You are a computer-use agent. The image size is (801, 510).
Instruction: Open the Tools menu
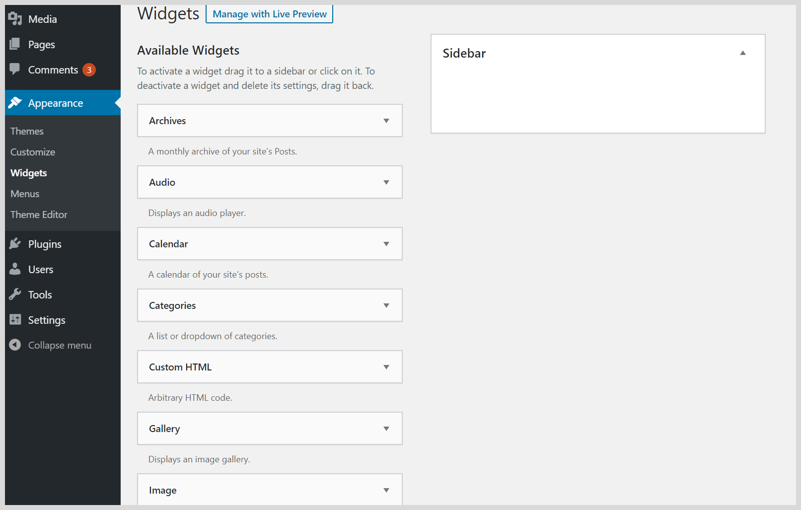63,294
